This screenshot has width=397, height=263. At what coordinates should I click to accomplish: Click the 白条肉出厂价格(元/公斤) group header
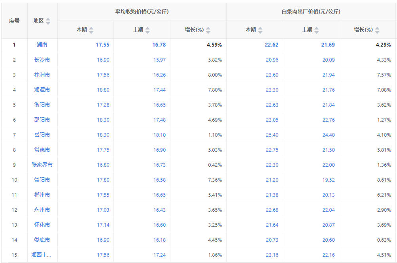pos(311,11)
